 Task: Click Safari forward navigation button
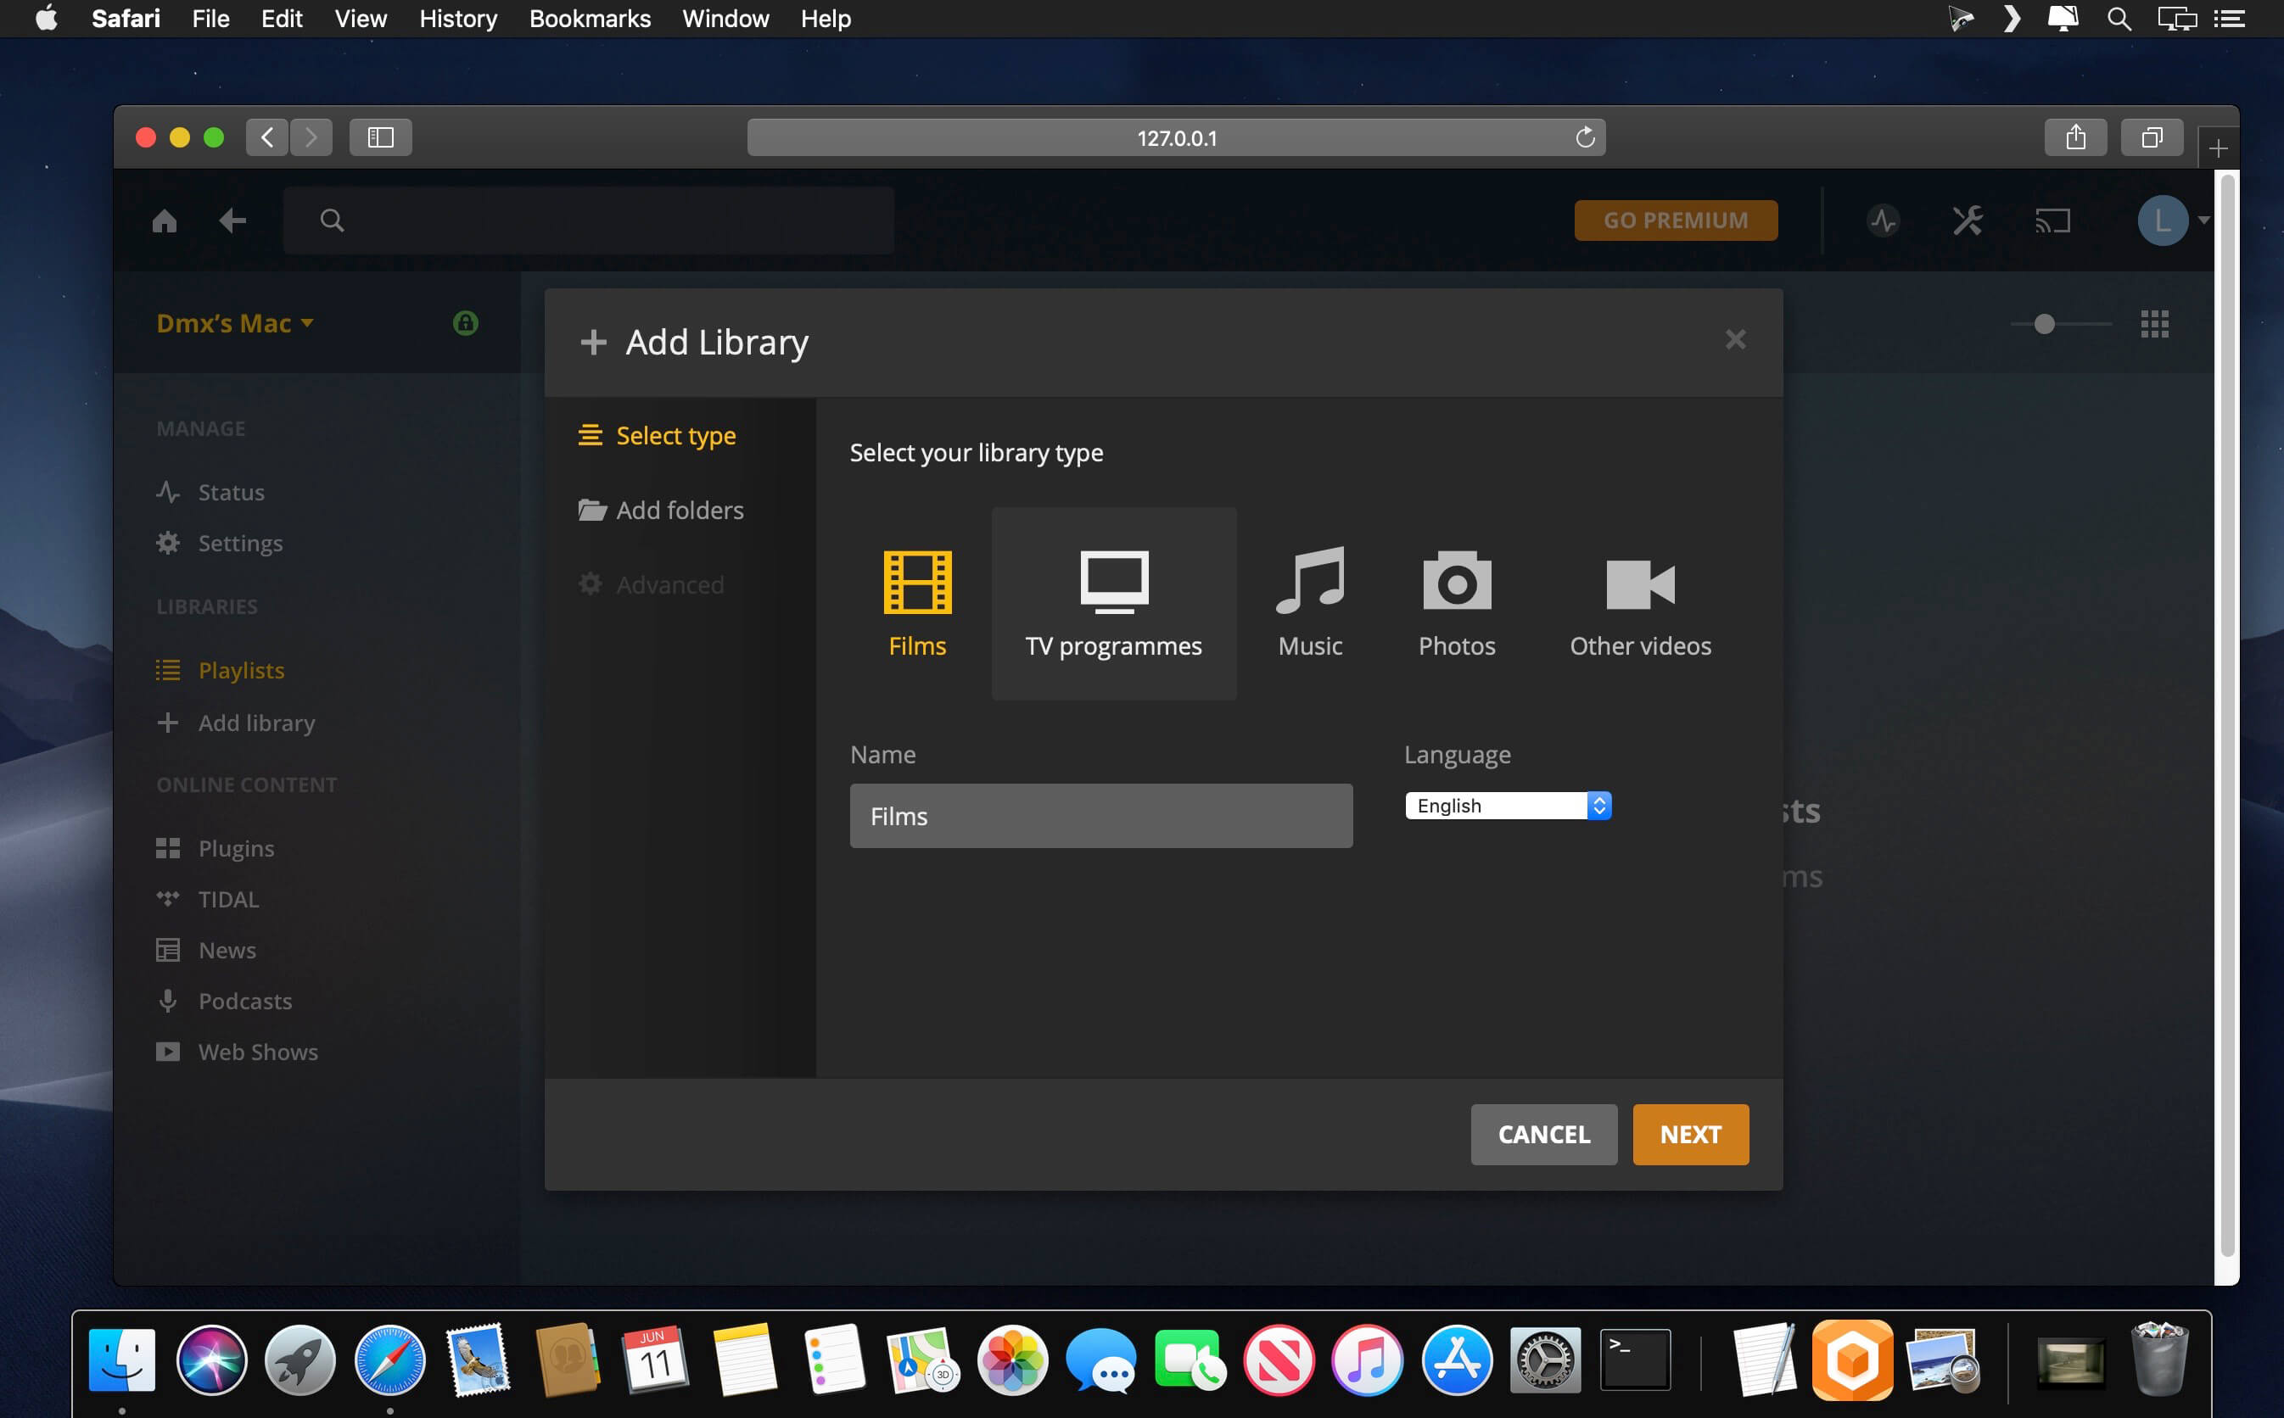coord(311,138)
